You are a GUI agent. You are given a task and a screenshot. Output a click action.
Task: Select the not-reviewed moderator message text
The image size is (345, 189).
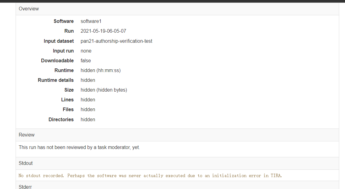point(79,147)
